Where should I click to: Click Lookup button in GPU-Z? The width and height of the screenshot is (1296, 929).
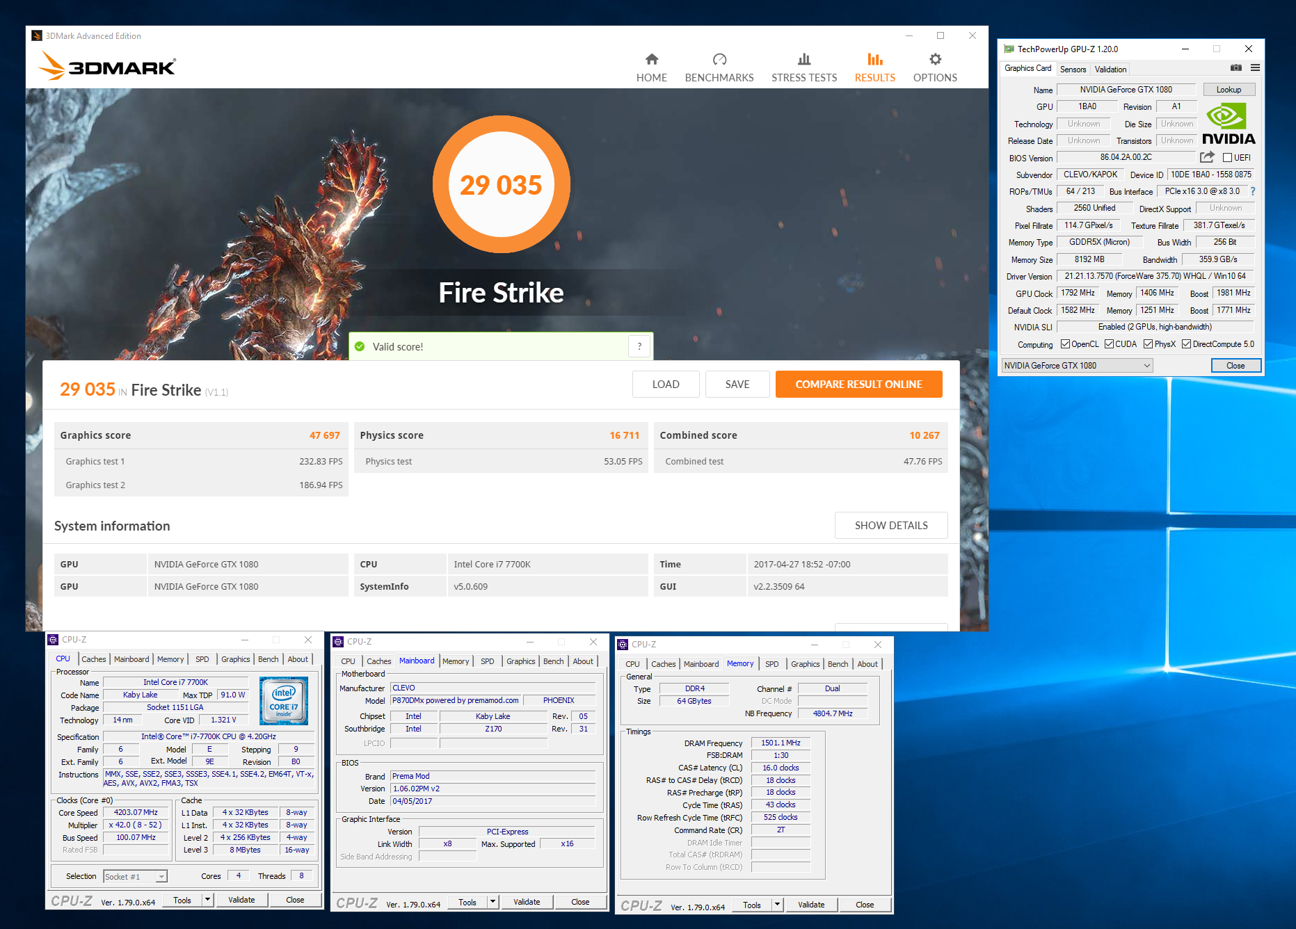pyautogui.click(x=1229, y=90)
